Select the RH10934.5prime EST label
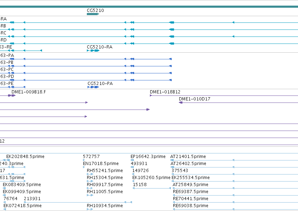Screen dimensions: 298x211 (x=105, y=206)
